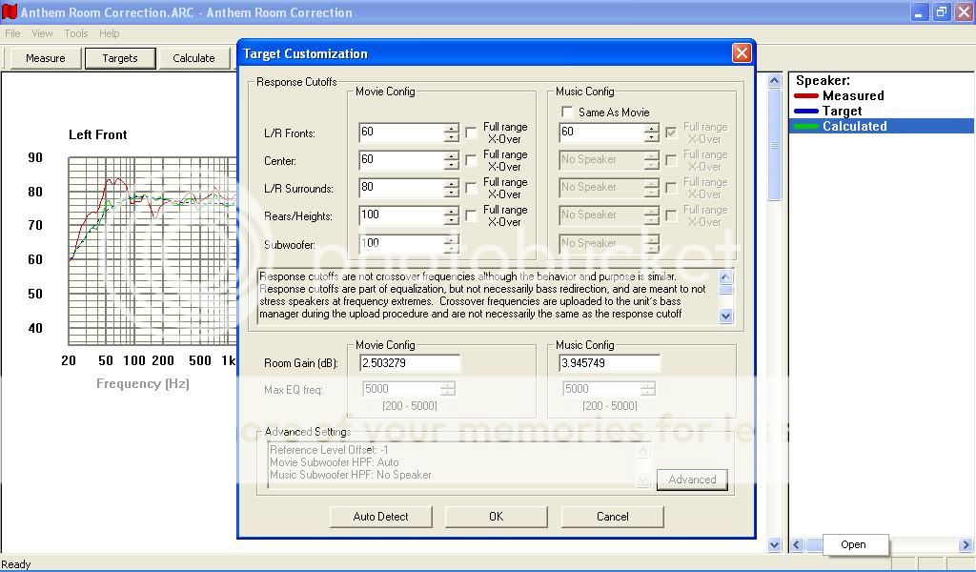Image resolution: width=976 pixels, height=572 pixels.
Task: Click the legend panel right scroll arrow
Action: 966,545
